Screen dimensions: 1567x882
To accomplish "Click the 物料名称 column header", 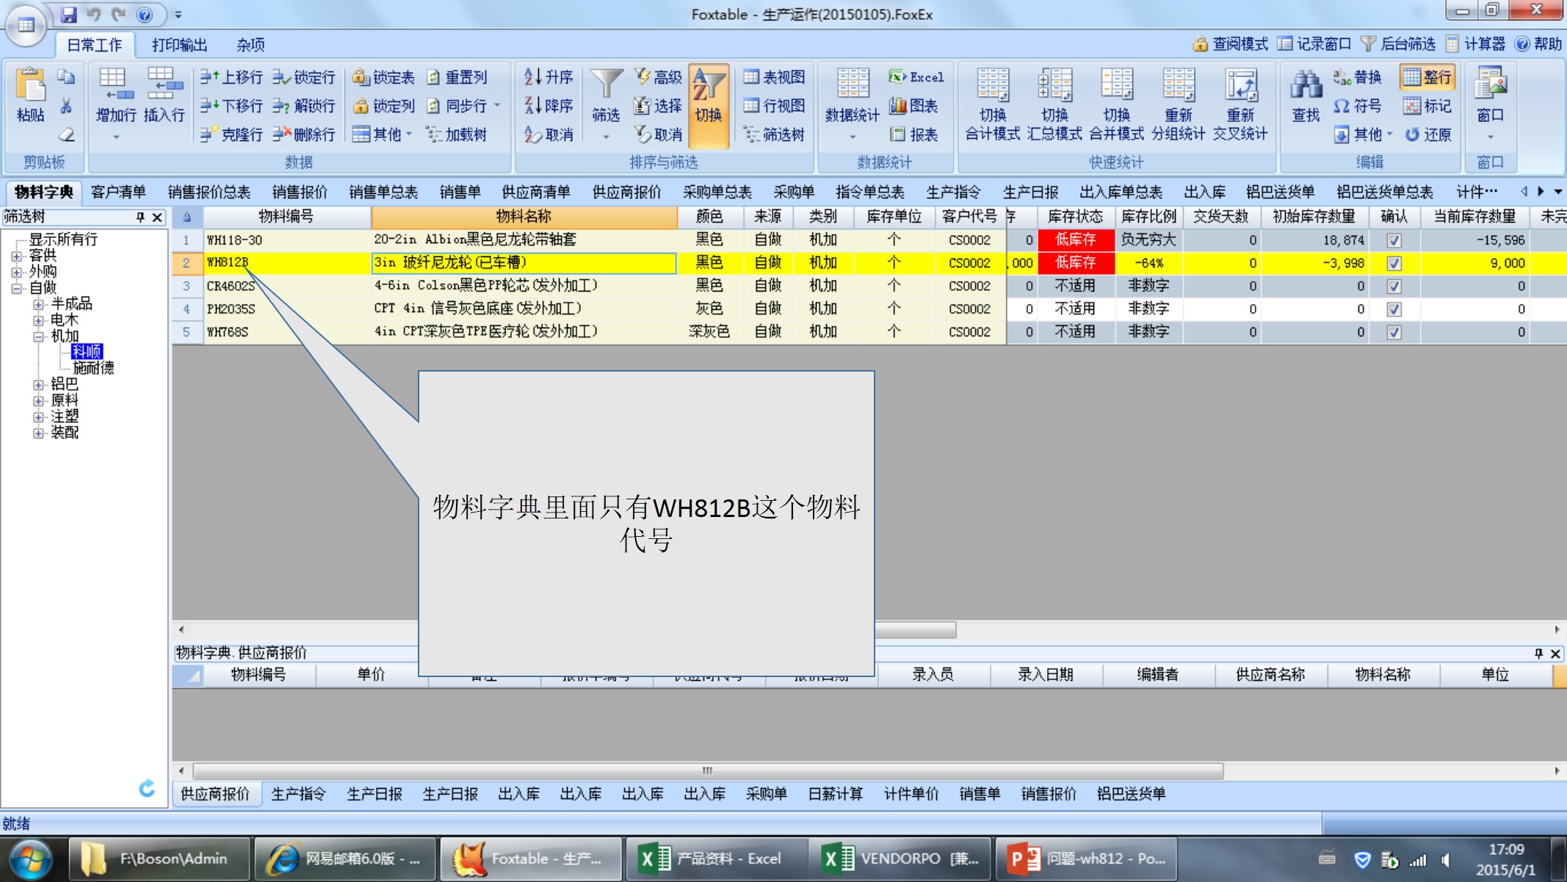I will (524, 217).
